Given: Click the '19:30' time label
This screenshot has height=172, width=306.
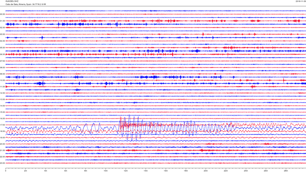Looking at the screenshot, I should click(x=3, y=138).
